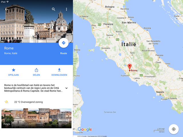Click the Rome header photo
Viewport: 183px width, 137px height.
pyautogui.click(x=36, y=21)
